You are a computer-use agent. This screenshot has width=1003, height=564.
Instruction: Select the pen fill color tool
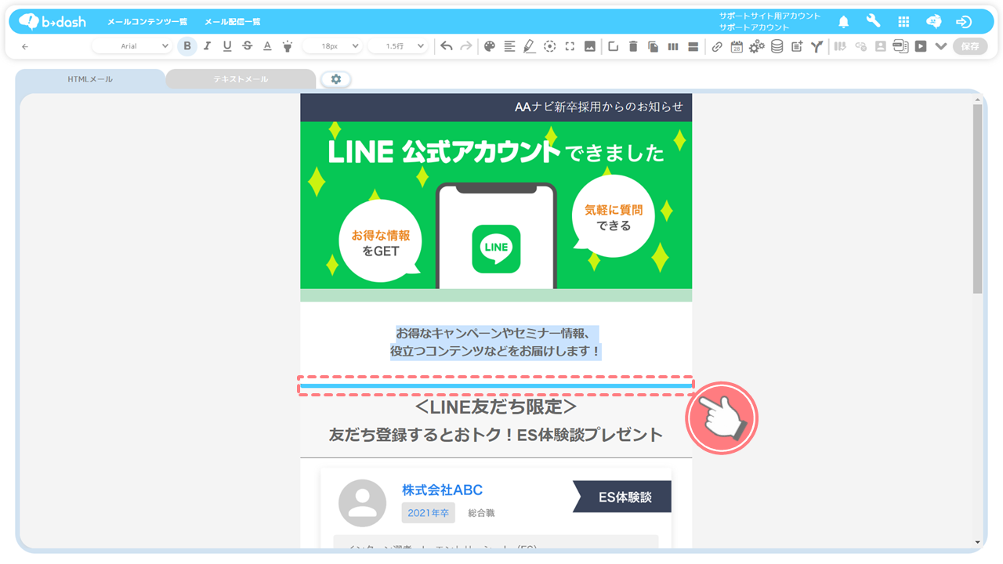pyautogui.click(x=530, y=46)
